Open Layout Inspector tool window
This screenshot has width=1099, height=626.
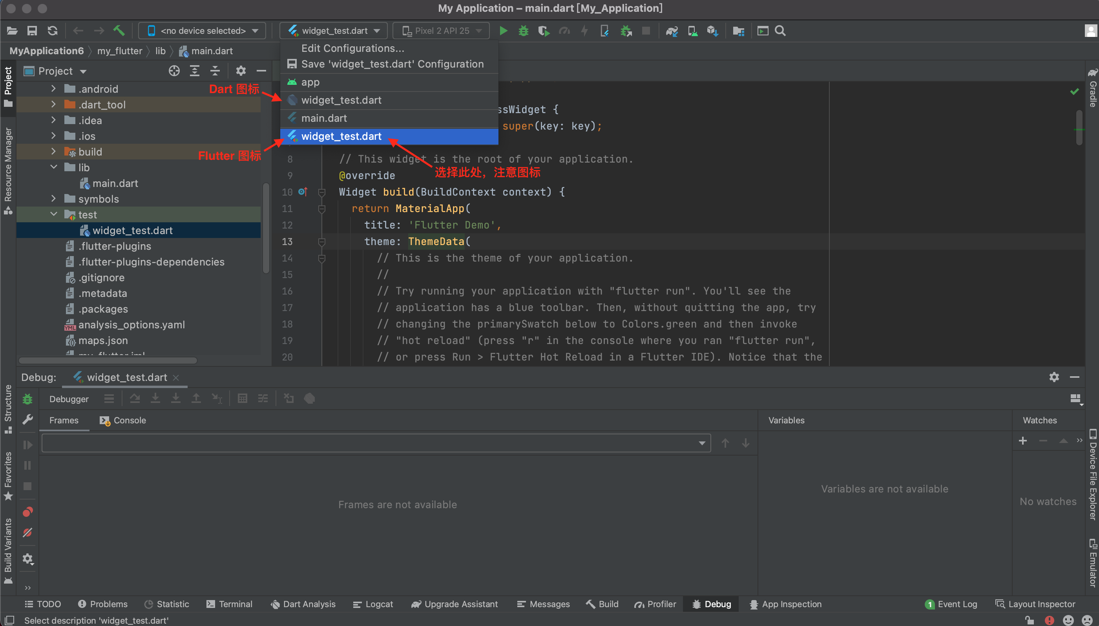[1035, 604]
